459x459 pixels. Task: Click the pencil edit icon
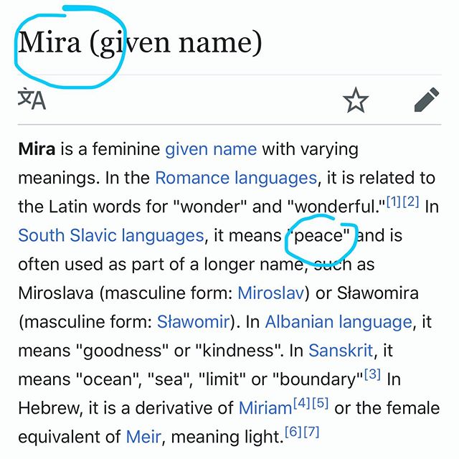click(x=427, y=100)
